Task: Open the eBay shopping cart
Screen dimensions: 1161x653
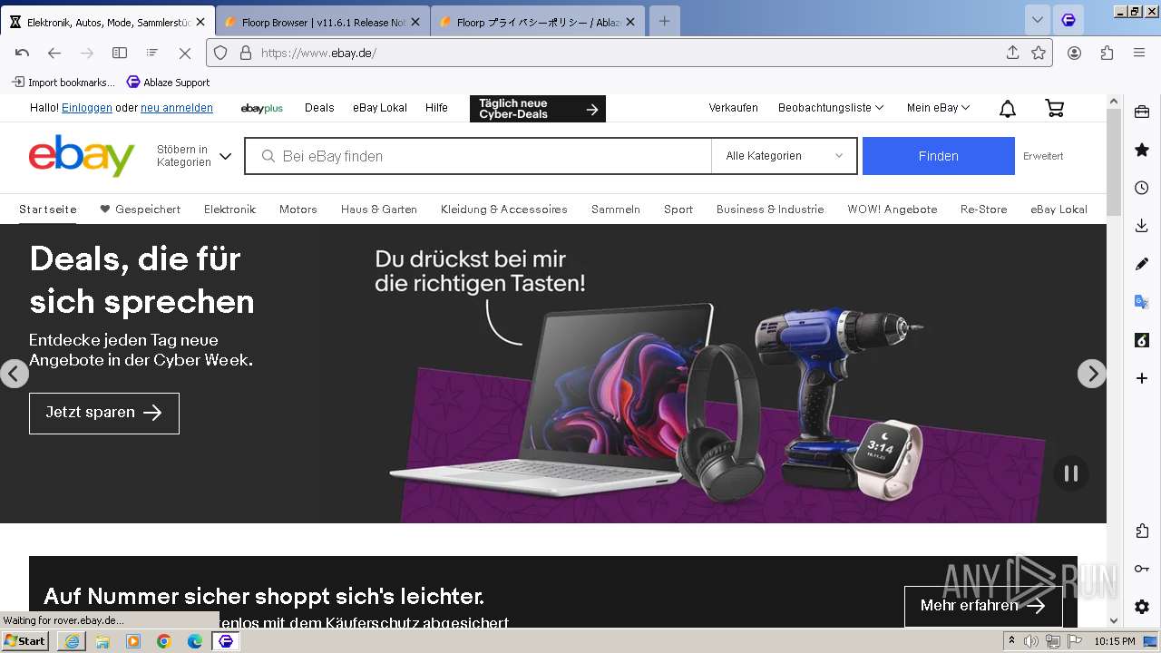Action: 1054,108
